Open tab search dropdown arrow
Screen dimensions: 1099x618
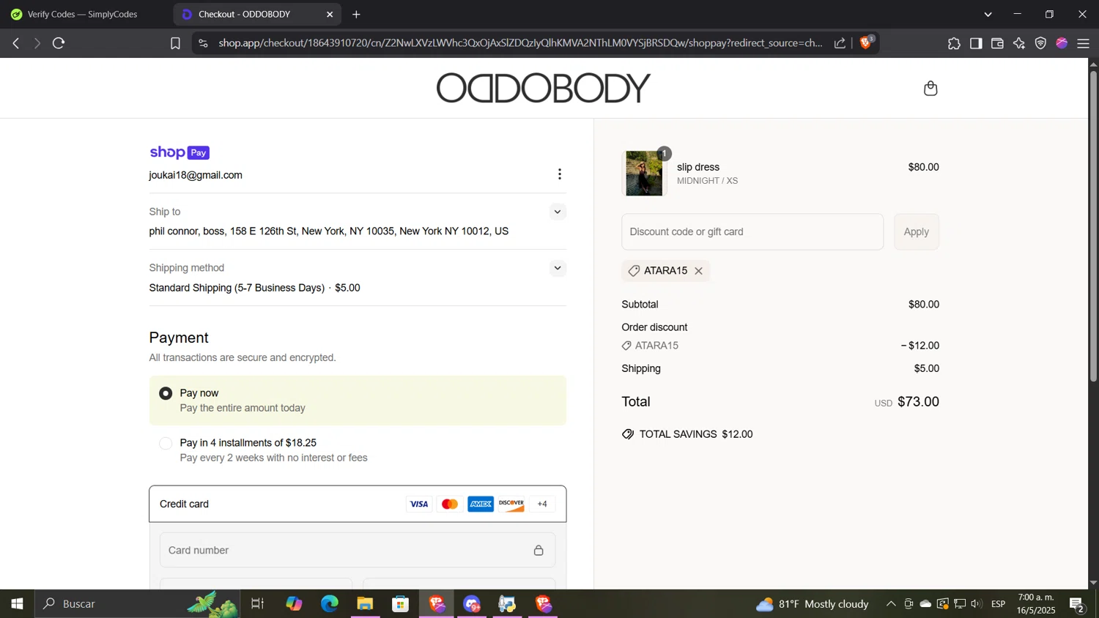(x=988, y=15)
